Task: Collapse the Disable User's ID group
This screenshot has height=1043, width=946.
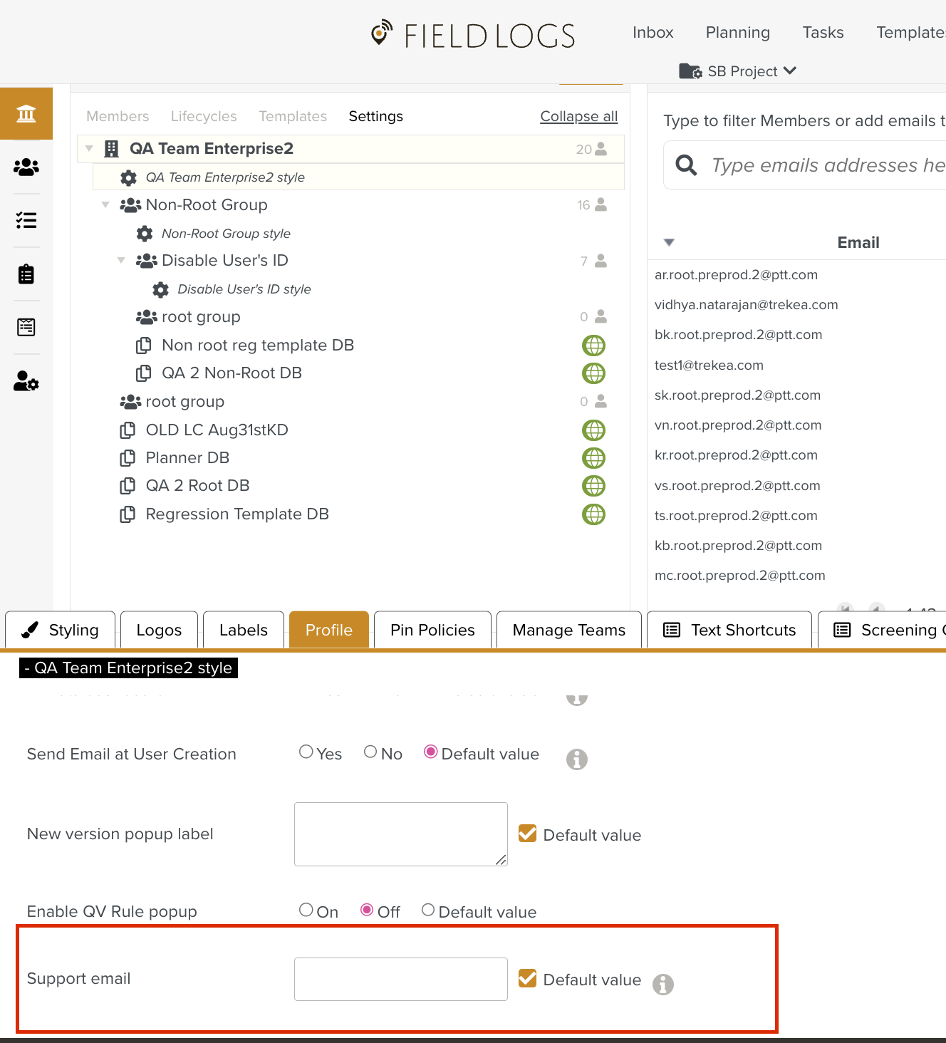Action: 121,260
